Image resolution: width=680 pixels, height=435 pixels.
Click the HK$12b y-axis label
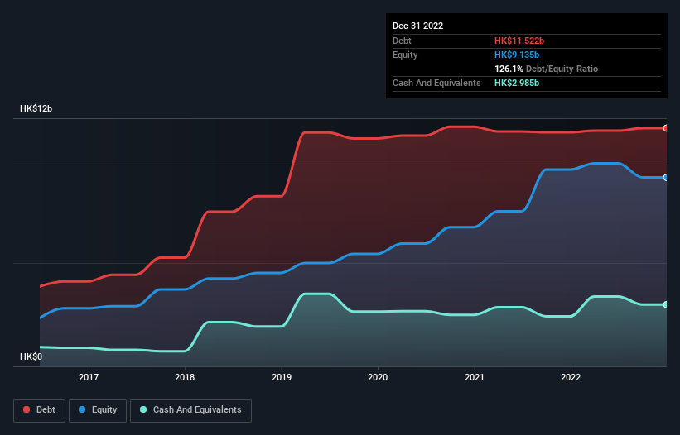(x=36, y=108)
